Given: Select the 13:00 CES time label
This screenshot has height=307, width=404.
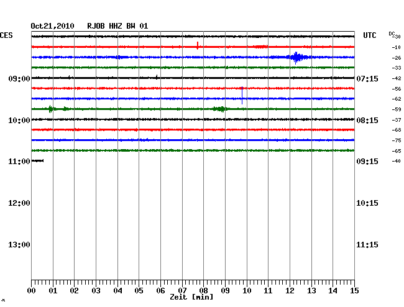Looking at the screenshot, I should [19, 244].
